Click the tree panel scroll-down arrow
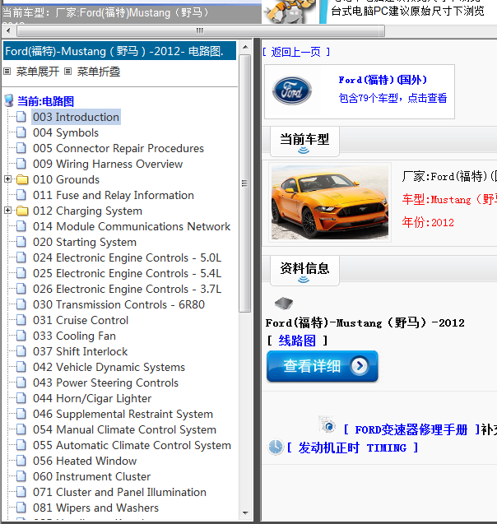This screenshot has width=497, height=524. click(x=245, y=513)
